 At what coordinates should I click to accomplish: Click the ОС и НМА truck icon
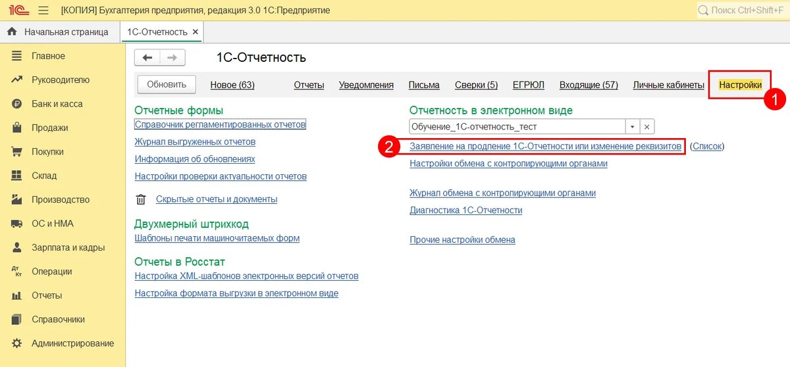(x=17, y=224)
